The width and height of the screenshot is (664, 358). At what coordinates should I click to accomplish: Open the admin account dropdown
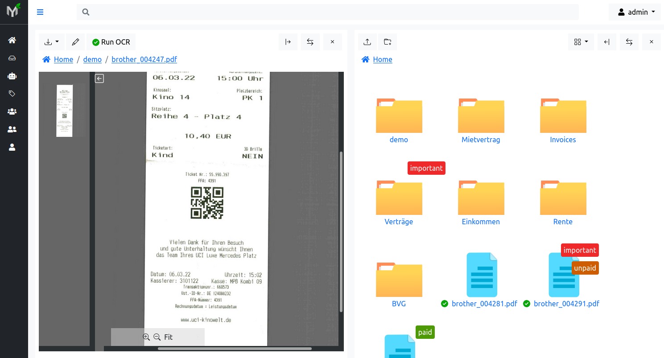click(635, 12)
